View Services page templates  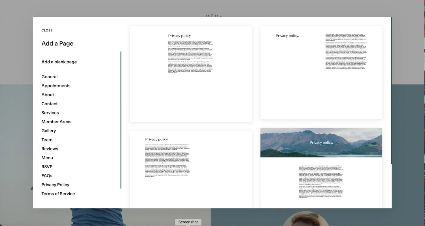point(50,113)
